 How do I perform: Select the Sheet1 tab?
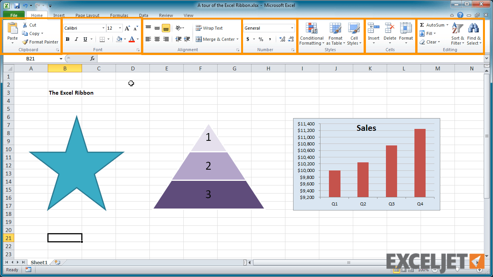point(39,262)
